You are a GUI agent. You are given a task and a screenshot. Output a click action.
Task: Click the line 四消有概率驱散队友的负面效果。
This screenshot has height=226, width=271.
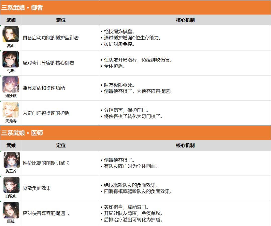(x=136, y=191)
